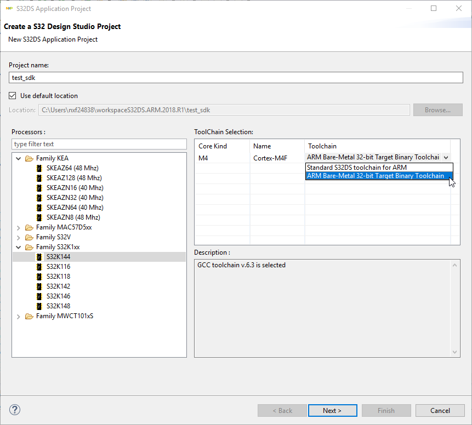Open the Toolchain combo box arrow
The width and height of the screenshot is (472, 425).
click(446, 157)
